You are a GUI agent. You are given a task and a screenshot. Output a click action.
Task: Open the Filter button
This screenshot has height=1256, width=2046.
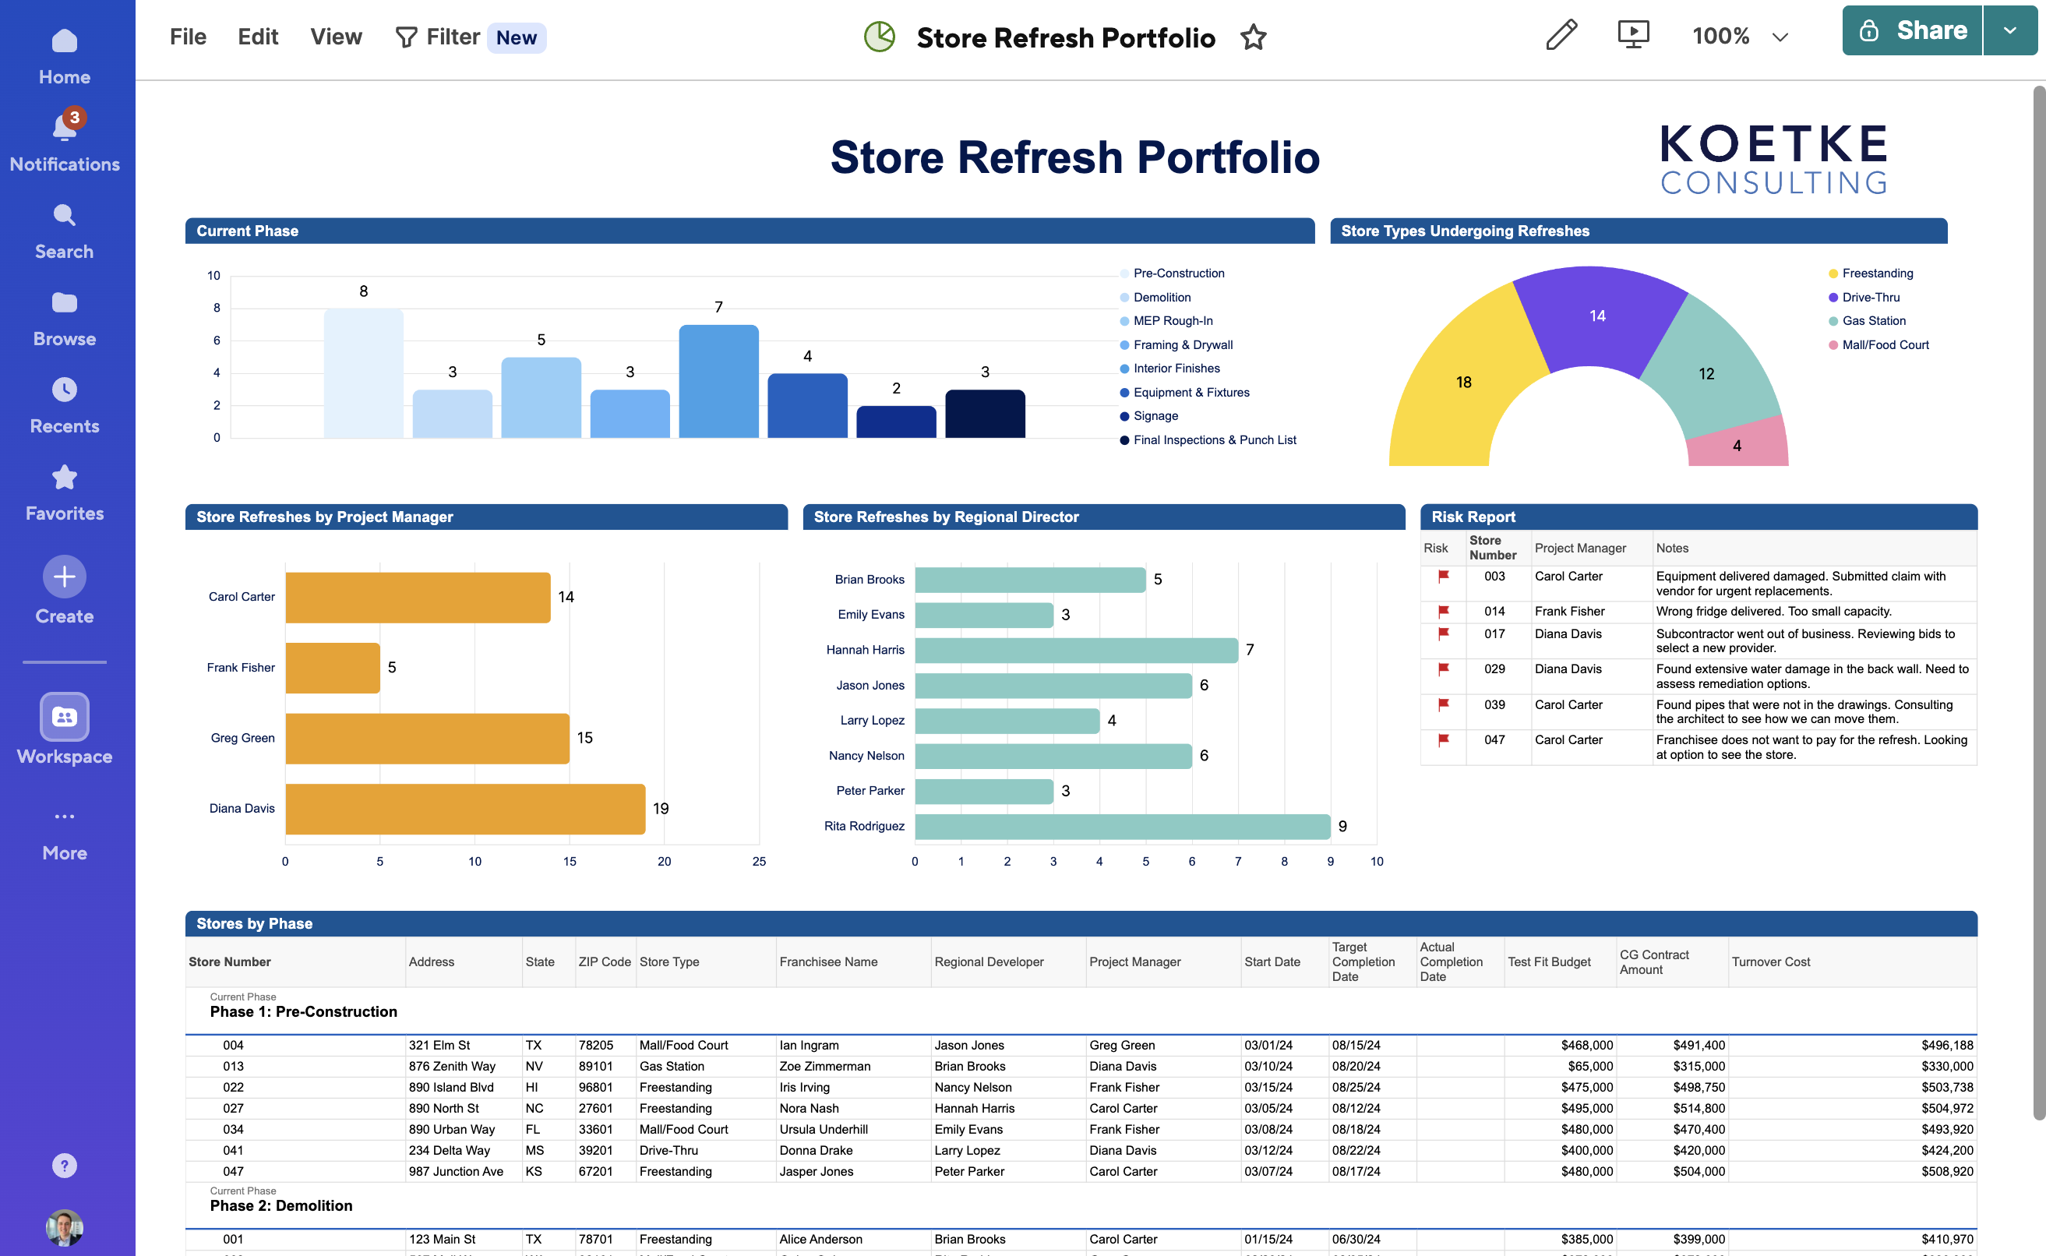click(438, 37)
